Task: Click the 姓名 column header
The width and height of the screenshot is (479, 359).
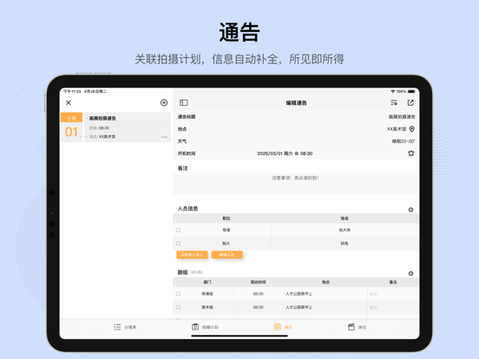Action: [x=344, y=219]
